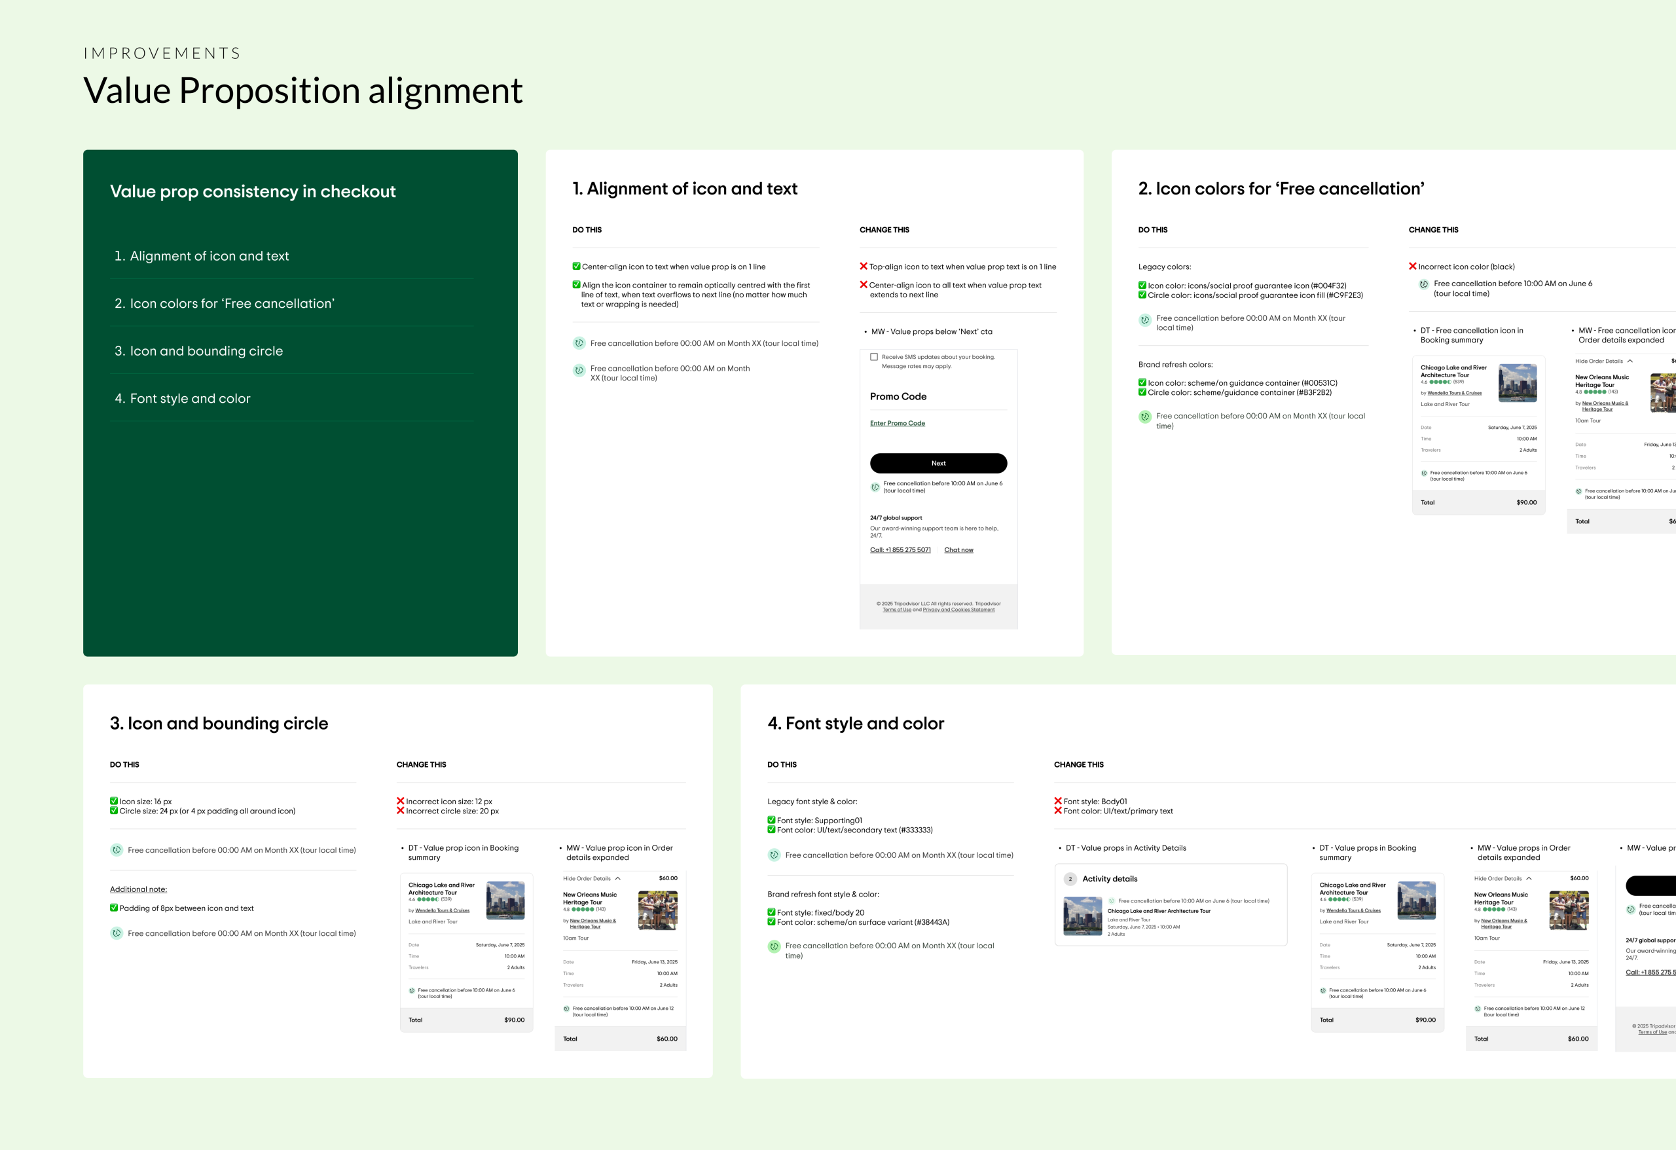Viewport: 1676px width, 1150px height.
Task: Click black free cancellation icon under 'Incorrect icon color'
Action: [1423, 284]
